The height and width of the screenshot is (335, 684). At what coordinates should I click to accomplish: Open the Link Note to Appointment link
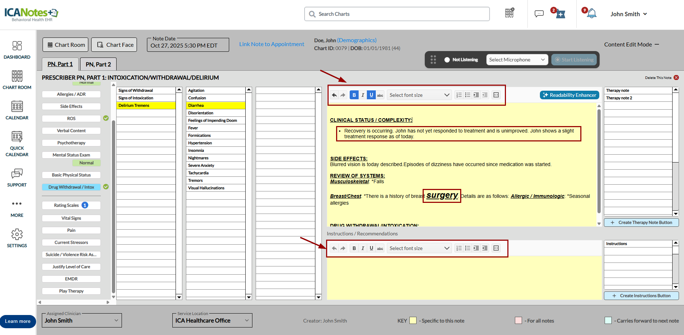click(271, 44)
